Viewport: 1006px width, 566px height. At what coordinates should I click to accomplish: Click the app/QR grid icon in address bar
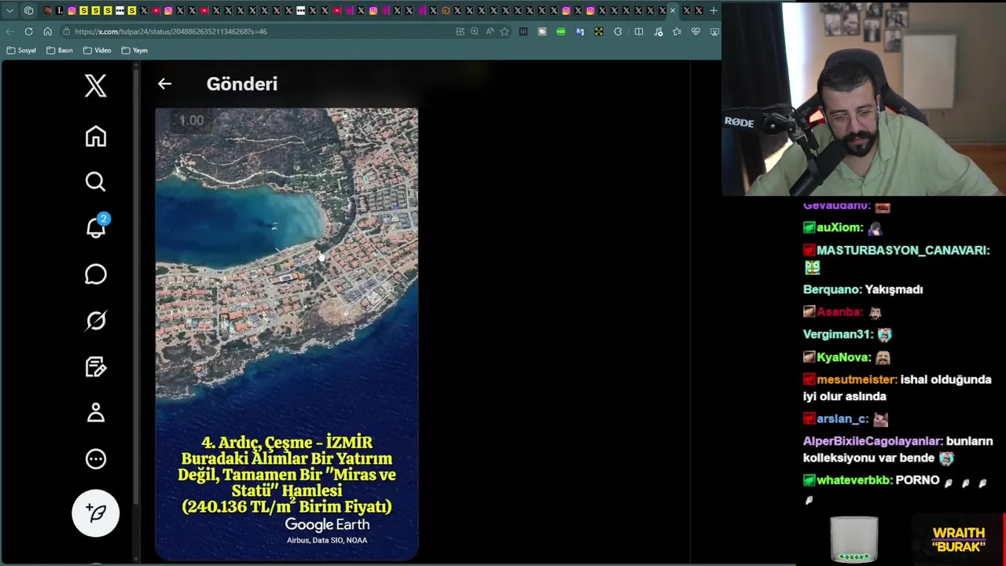[460, 31]
